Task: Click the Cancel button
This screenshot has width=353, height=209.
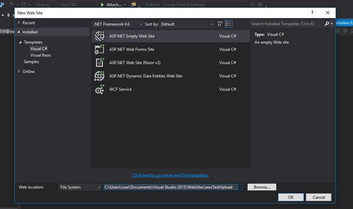Action: click(318, 197)
